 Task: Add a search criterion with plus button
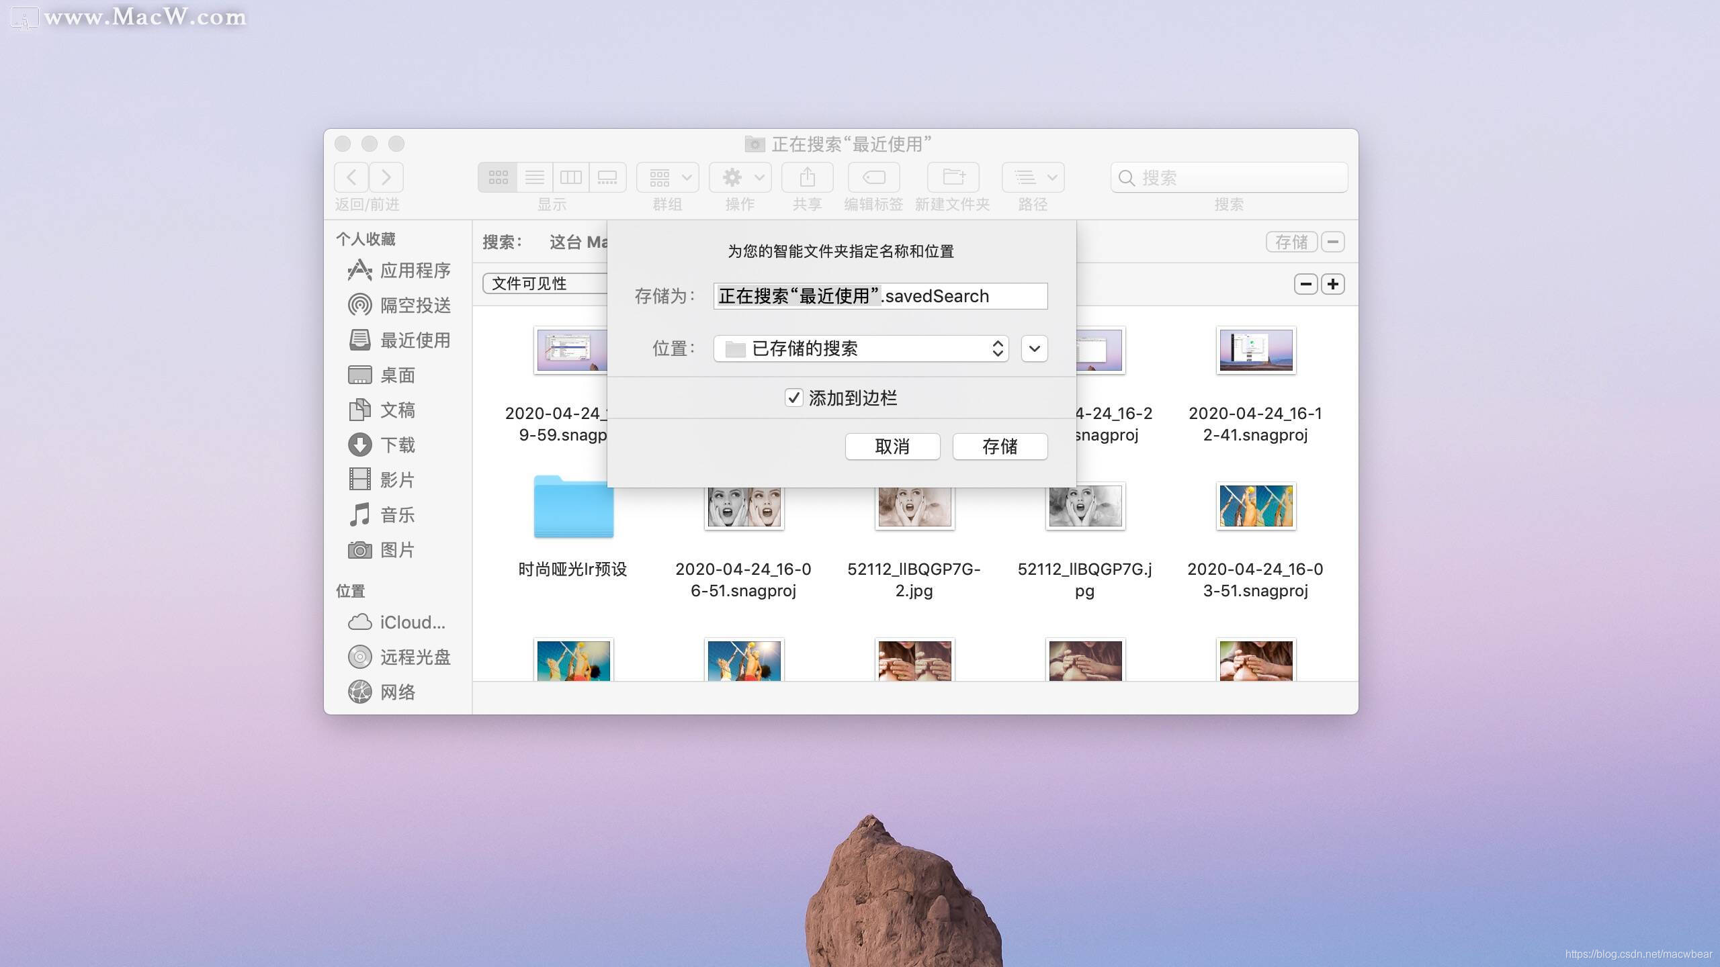pos(1333,284)
